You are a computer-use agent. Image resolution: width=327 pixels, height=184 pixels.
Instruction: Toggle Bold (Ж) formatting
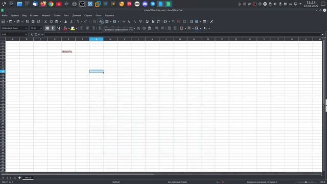pos(48,28)
